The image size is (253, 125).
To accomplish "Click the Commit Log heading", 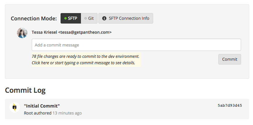I will tap(25, 90).
